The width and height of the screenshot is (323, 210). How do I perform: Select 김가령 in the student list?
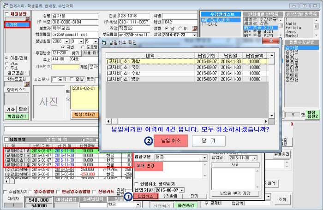click(x=16, y=24)
